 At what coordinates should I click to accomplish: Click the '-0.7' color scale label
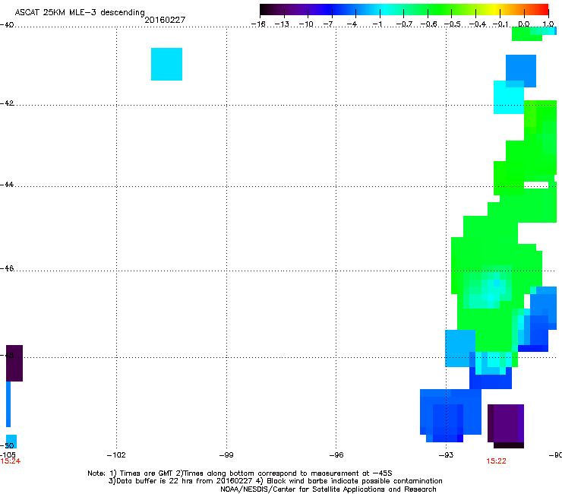click(404, 24)
